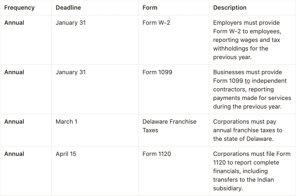Click the Form column header

point(150,8)
